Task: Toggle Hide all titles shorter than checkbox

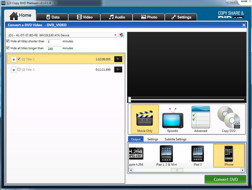Action: click(8, 41)
